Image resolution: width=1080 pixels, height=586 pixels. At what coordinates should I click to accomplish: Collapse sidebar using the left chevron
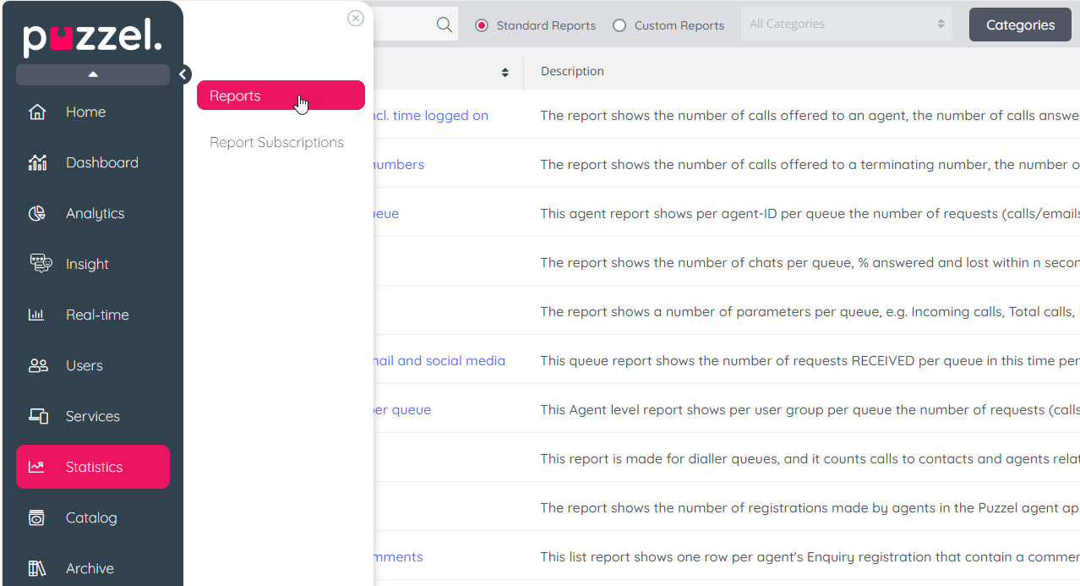(x=183, y=74)
